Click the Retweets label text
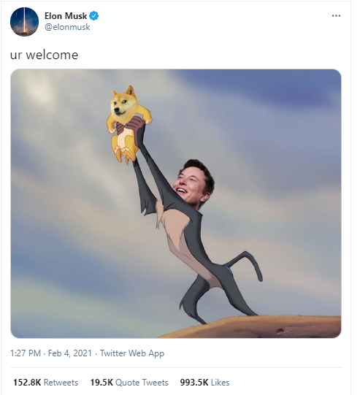 click(x=61, y=383)
